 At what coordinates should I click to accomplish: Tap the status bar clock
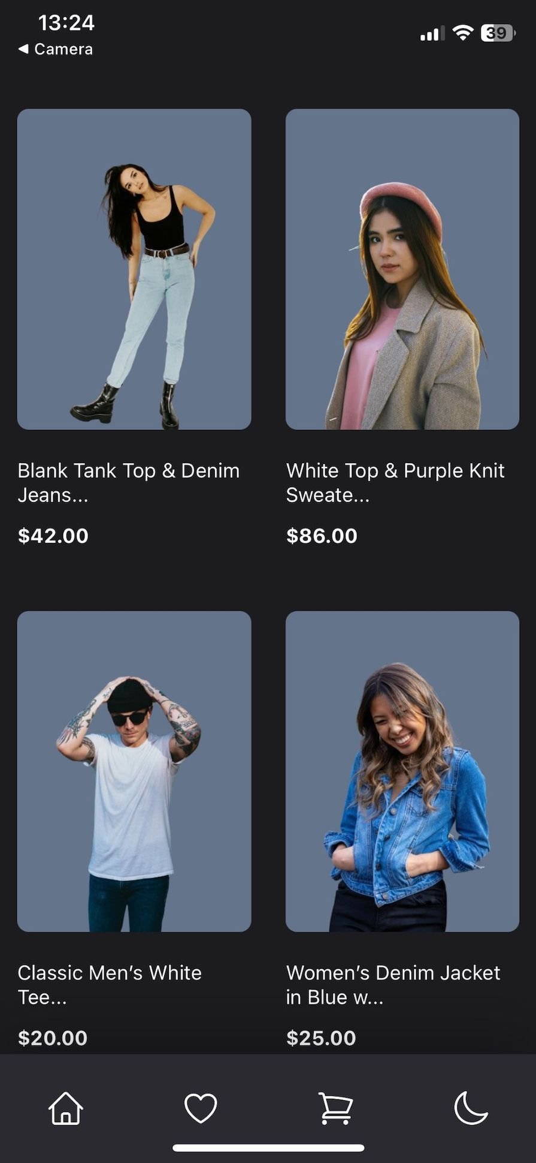tap(66, 23)
